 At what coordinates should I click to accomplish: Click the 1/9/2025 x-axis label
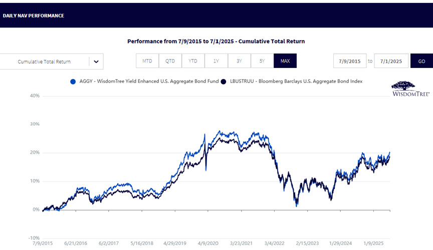click(374, 243)
